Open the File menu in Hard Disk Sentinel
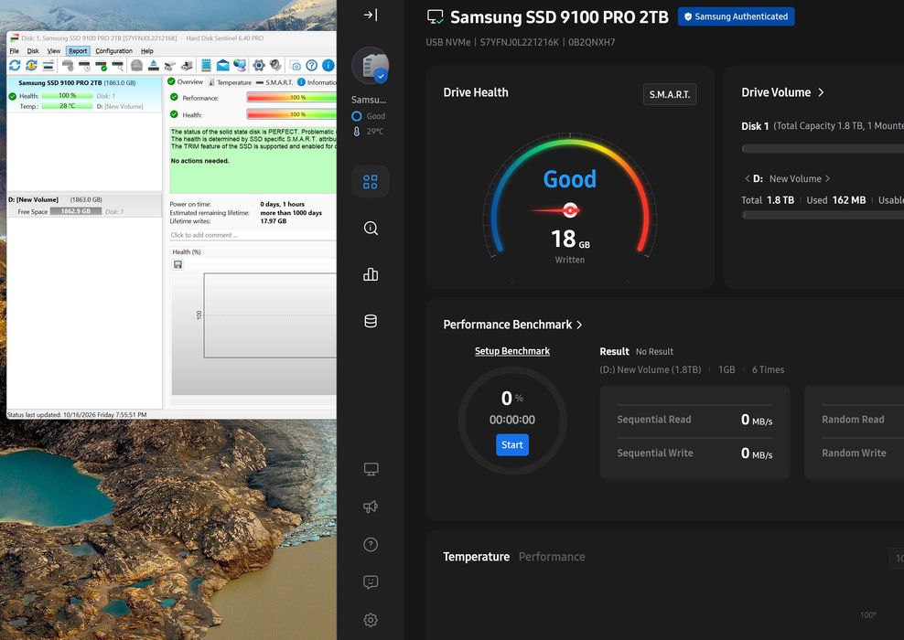Screen dimensions: 904x640 point(15,50)
